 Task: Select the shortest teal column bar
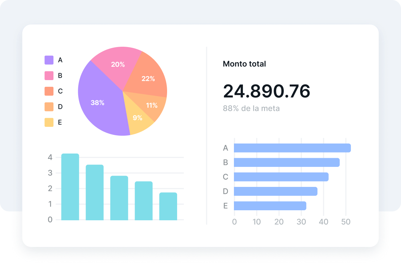(168, 206)
